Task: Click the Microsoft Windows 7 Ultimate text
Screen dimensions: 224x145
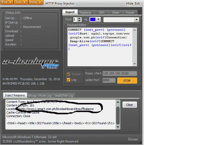Action: [x=29, y=137]
